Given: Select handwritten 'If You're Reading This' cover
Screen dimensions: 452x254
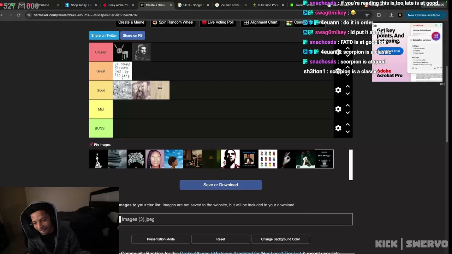Looking at the screenshot, I should [122, 71].
